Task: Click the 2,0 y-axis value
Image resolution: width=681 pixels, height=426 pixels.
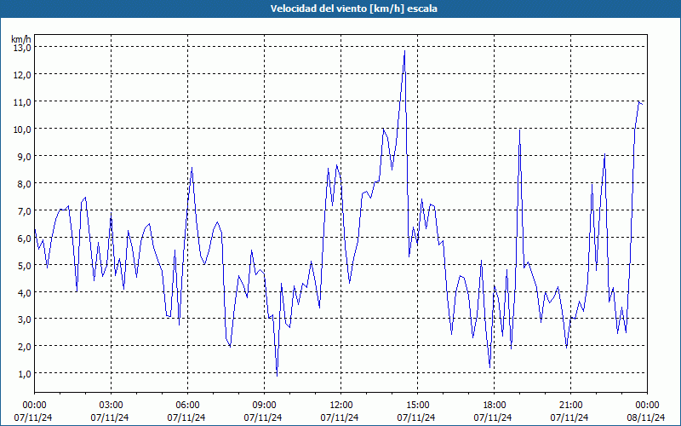Action: pyautogui.click(x=25, y=347)
